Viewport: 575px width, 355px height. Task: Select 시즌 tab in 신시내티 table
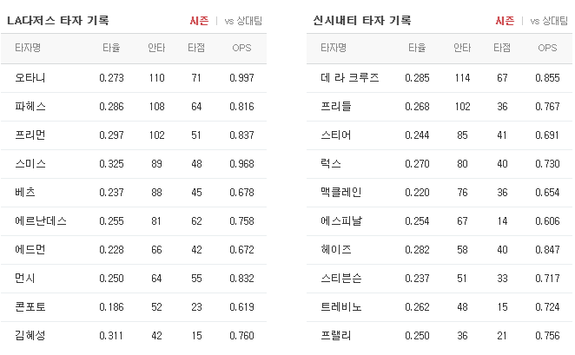[505, 21]
